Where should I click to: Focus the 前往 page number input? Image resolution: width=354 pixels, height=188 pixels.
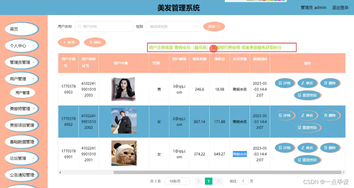click(x=243, y=181)
